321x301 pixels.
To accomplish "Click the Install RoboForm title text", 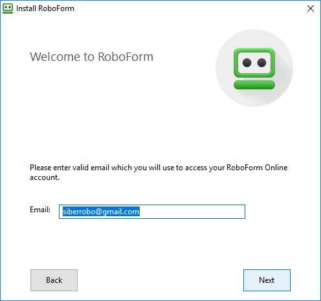I will pos(45,8).
